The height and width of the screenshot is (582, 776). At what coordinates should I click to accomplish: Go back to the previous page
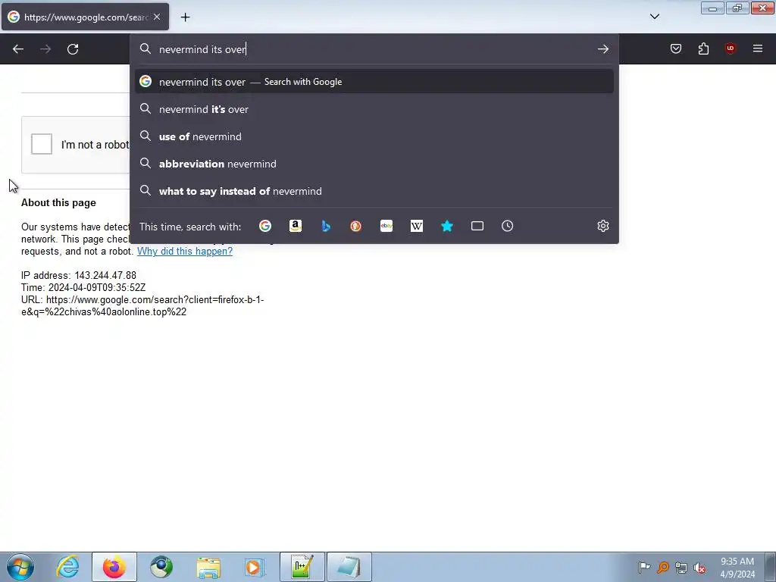pos(18,49)
